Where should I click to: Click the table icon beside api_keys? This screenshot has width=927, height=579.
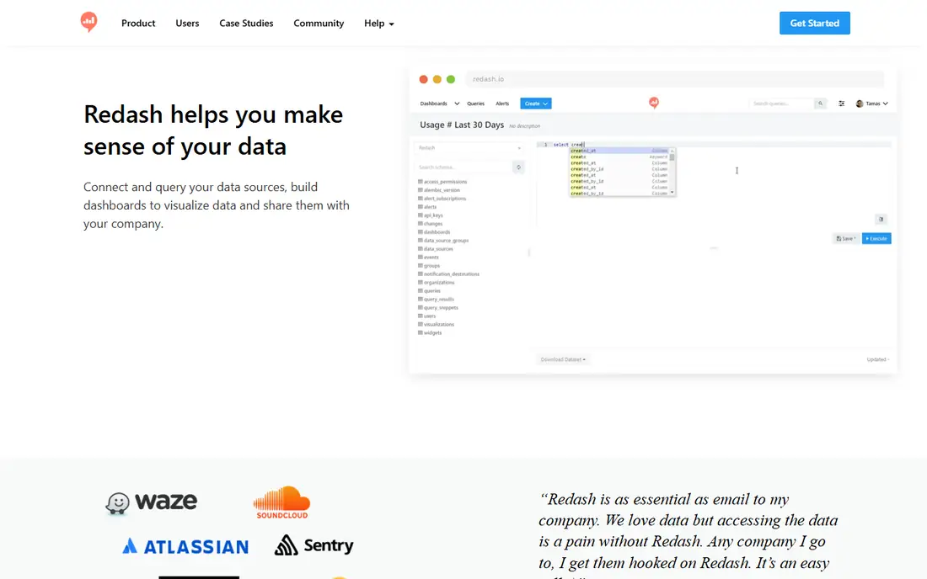click(x=421, y=215)
